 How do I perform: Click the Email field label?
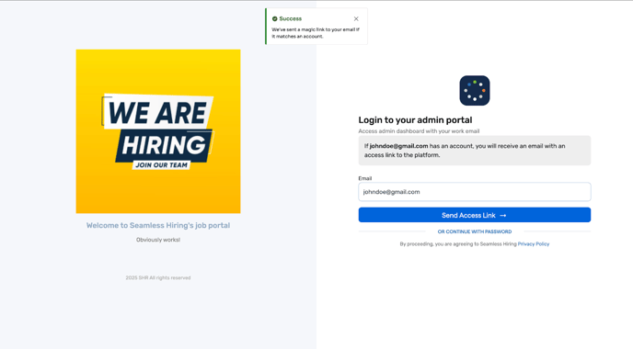pyautogui.click(x=365, y=178)
